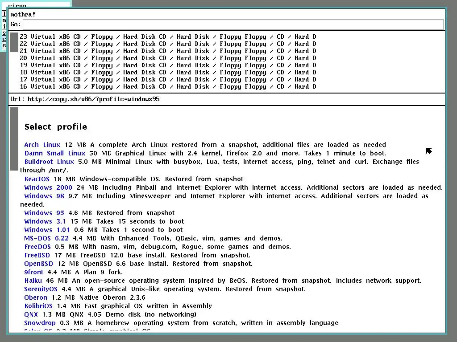Launch the Windows 98 profile link
Screen dimensions: 457x342
coord(44,196)
